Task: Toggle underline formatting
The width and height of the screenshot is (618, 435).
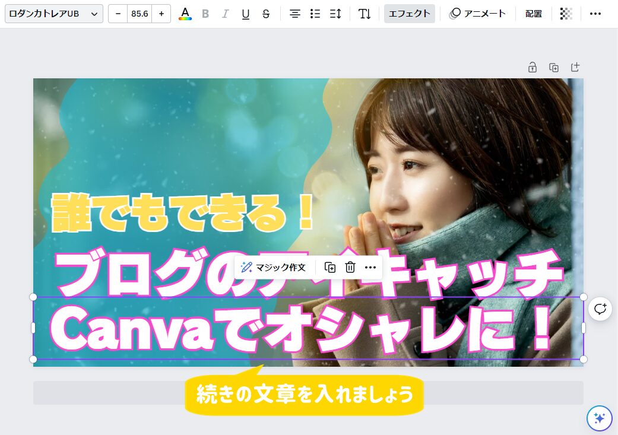Action: tap(246, 14)
